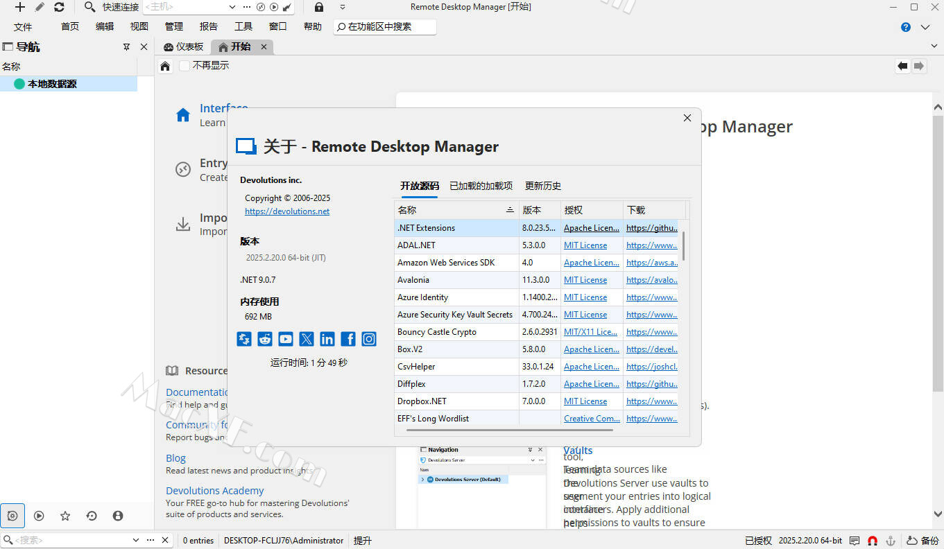Screen dimensions: 944x549
Task: Open MIT License link for ADAL.NET
Action: pos(585,245)
